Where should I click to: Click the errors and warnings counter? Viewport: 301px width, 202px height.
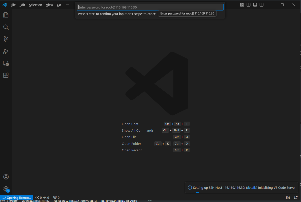pos(42,198)
